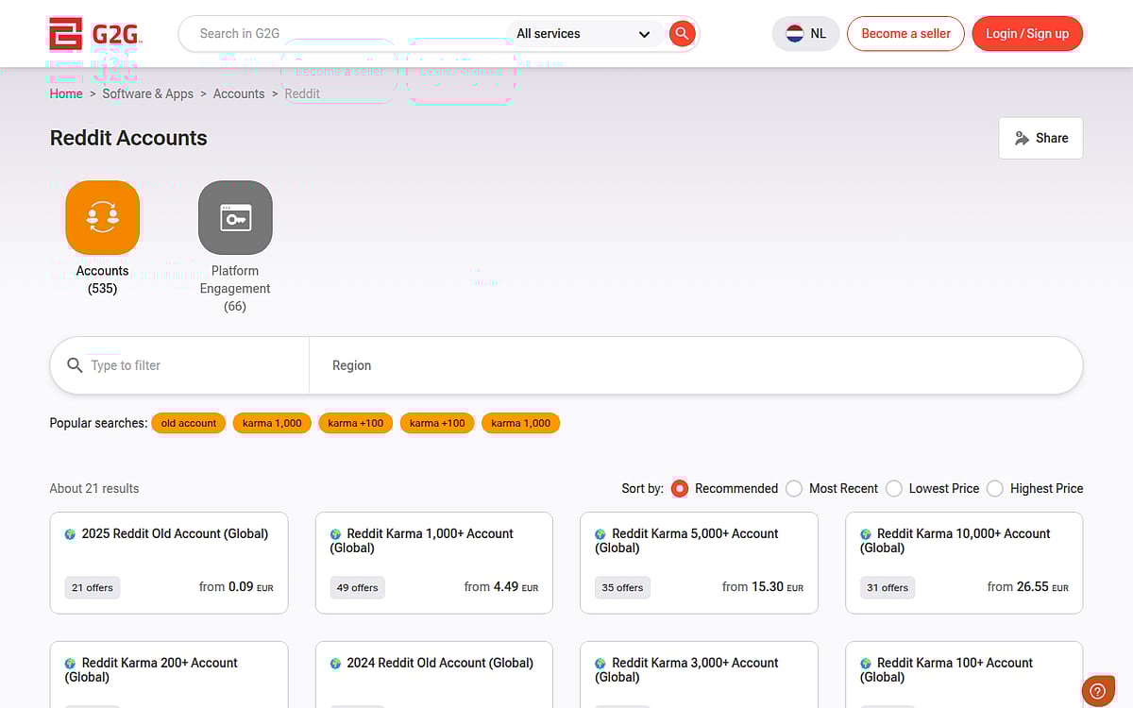Select the Highest Price sort option

coord(995,488)
